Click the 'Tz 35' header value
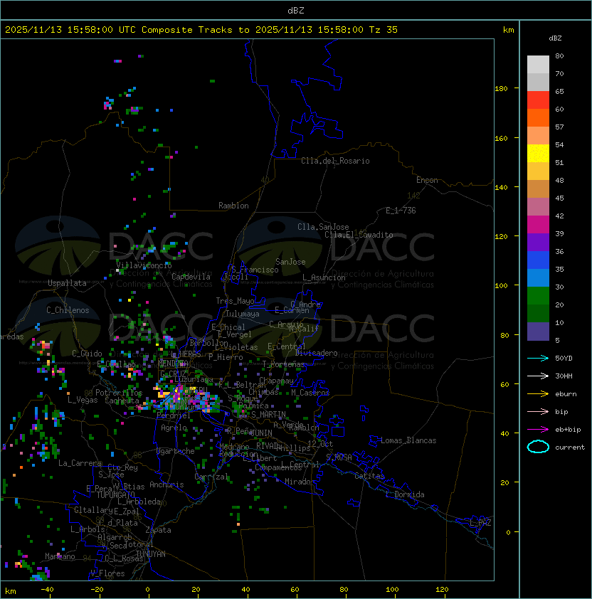592x599 pixels. point(384,30)
